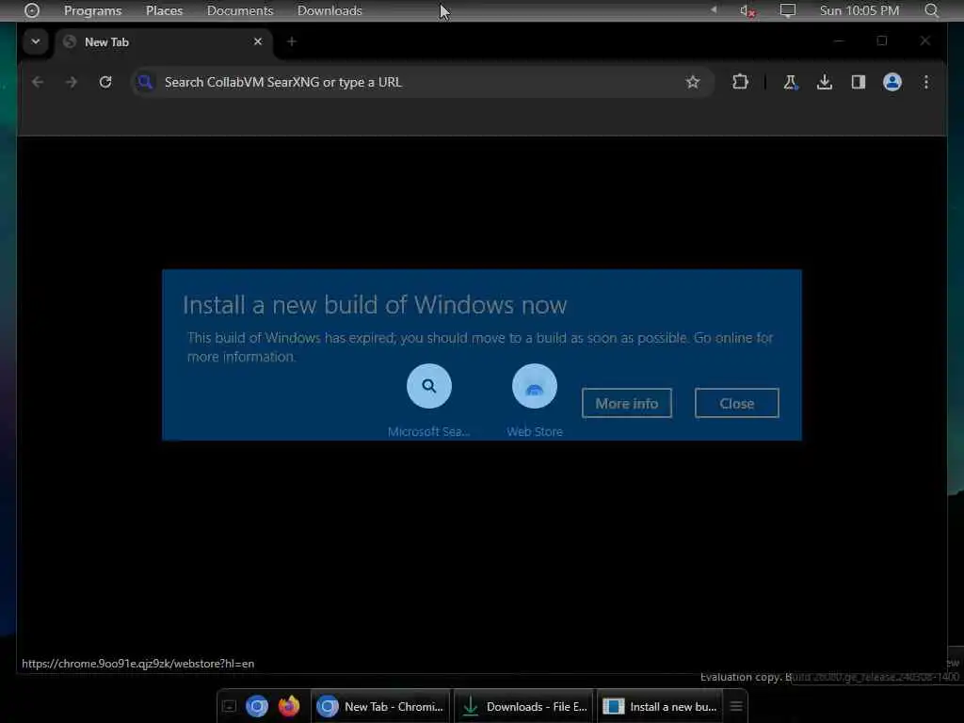Screen dimensions: 964x723
Task: Focus the Search CollabVM SearXNG address bar
Action: coord(423,83)
